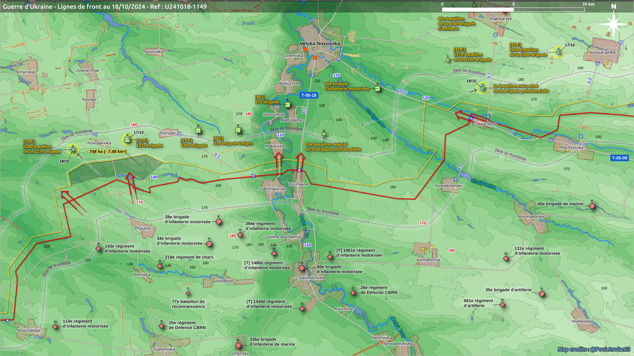Screen dimensions: 634x356
Task: Click the Map credits @Pouletvolant3 text
Action: (594, 349)
